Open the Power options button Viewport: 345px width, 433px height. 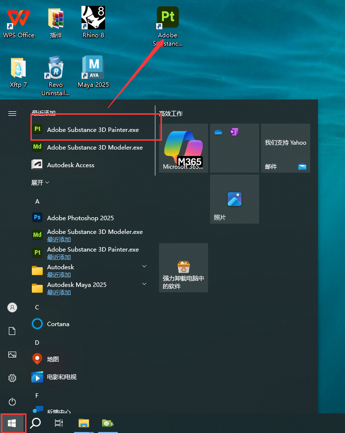[x=12, y=402]
